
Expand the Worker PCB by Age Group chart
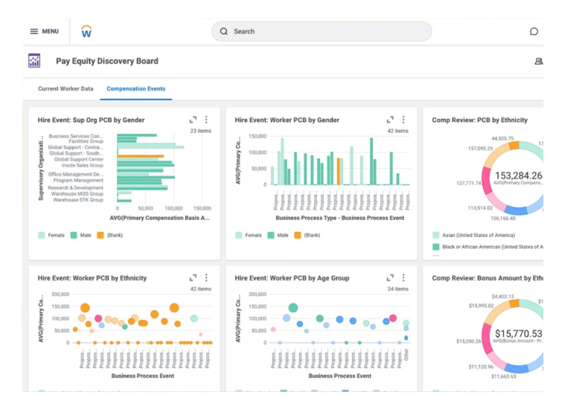click(x=390, y=277)
